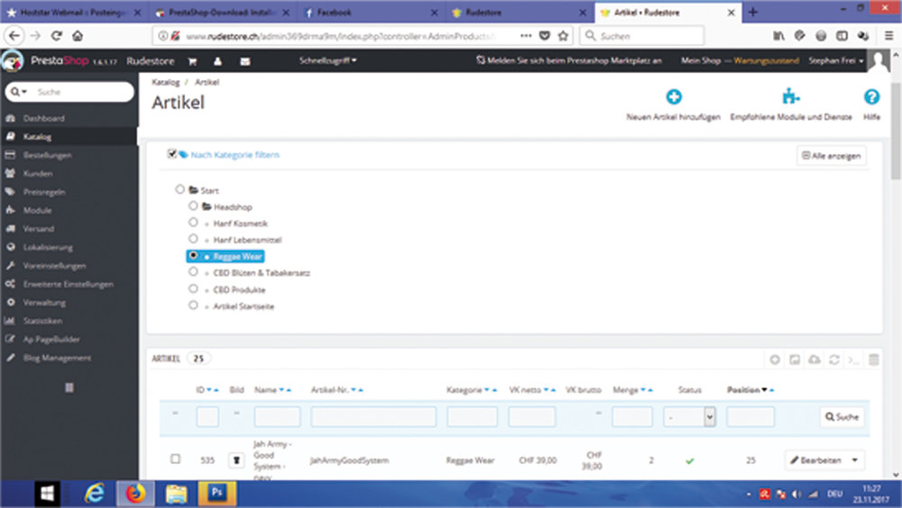Open Status filter dropdown
The width and height of the screenshot is (902, 508).
pos(689,417)
